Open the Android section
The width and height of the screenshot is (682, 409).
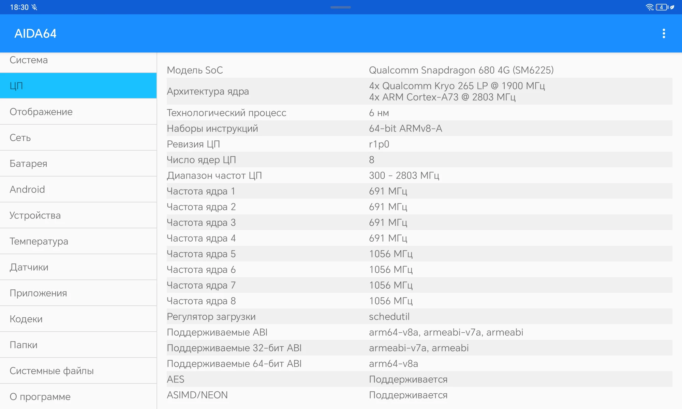pos(78,189)
